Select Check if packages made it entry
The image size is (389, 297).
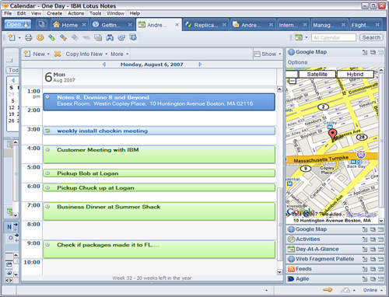pos(159,249)
